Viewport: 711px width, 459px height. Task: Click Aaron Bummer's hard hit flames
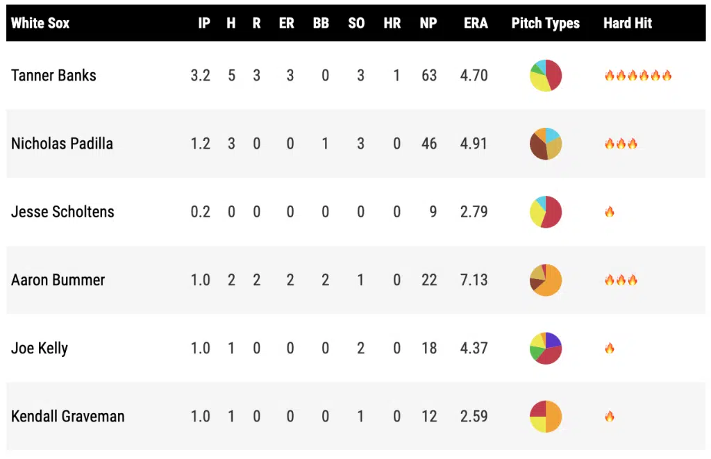pyautogui.click(x=621, y=280)
